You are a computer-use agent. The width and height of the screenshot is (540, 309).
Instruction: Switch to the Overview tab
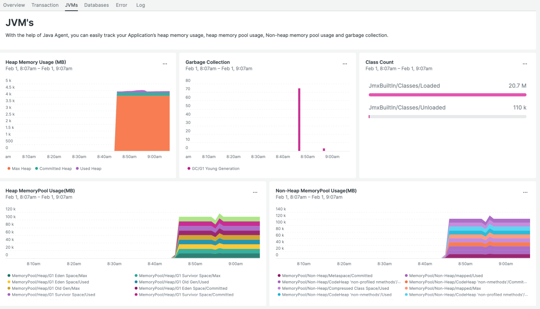coord(14,5)
